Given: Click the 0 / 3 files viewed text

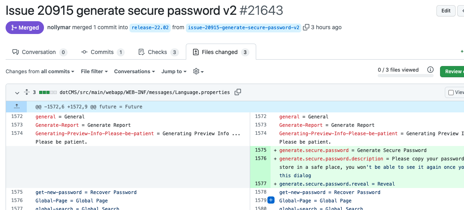Looking at the screenshot, I should tap(398, 70).
